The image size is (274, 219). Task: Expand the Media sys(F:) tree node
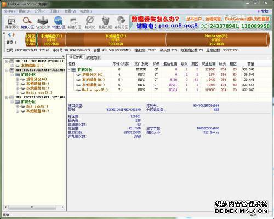point(18,93)
